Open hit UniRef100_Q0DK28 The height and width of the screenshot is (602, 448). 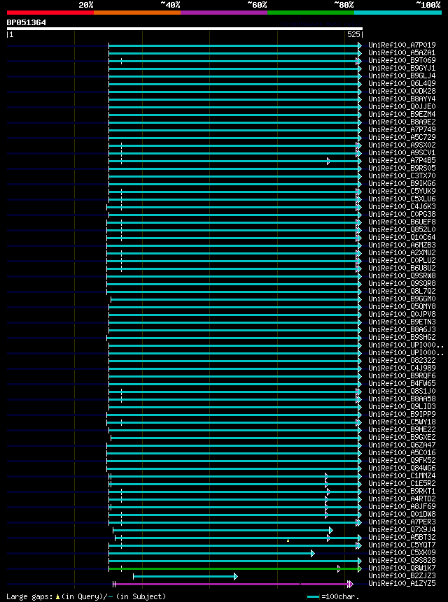pyautogui.click(x=402, y=91)
